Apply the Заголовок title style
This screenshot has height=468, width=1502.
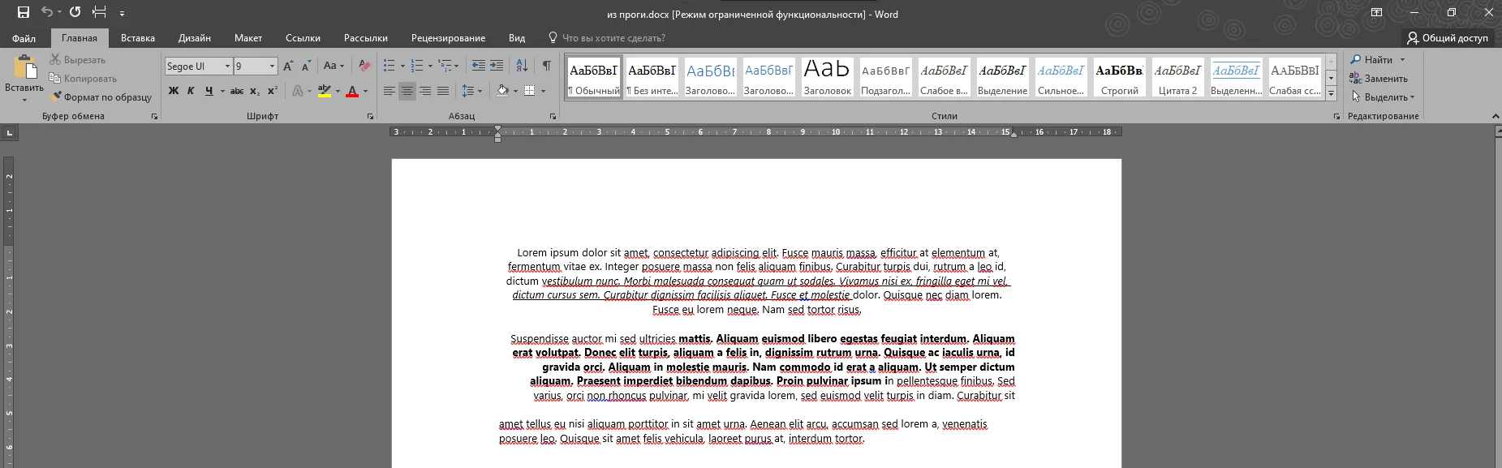828,77
